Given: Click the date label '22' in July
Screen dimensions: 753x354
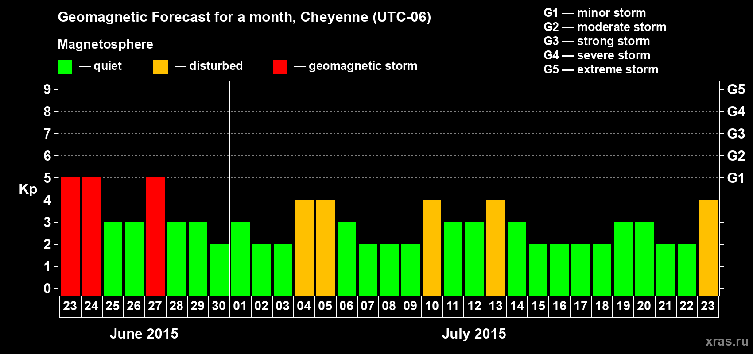Looking at the screenshot, I should pos(687,306).
